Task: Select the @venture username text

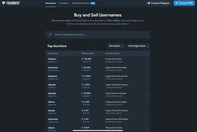Action: click(53, 67)
